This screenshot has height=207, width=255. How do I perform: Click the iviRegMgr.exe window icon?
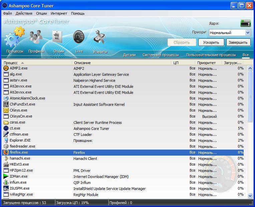(x=6, y=194)
